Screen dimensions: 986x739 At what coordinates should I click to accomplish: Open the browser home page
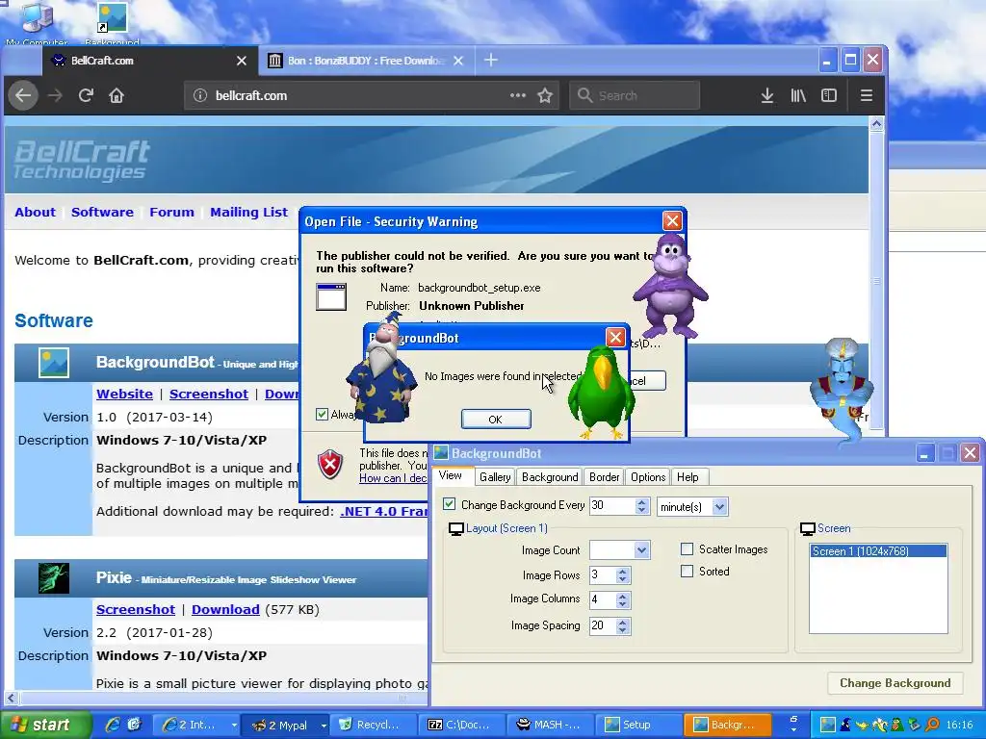(117, 95)
